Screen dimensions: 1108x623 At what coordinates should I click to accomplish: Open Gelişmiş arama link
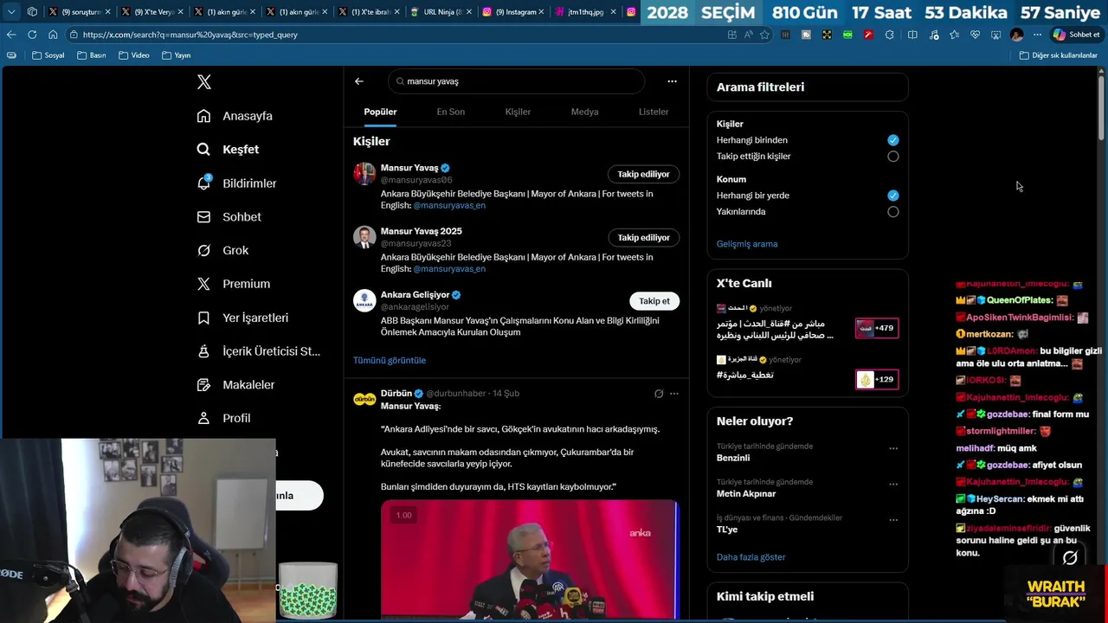[747, 244]
